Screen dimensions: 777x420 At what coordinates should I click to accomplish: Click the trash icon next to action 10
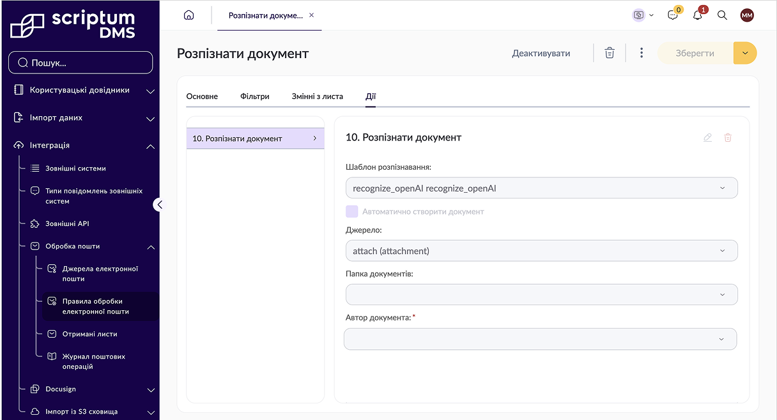coord(728,137)
